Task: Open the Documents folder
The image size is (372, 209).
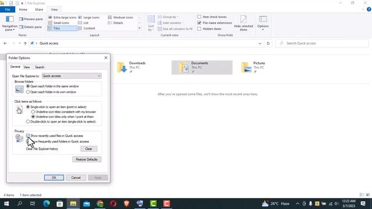Action: [x=202, y=67]
